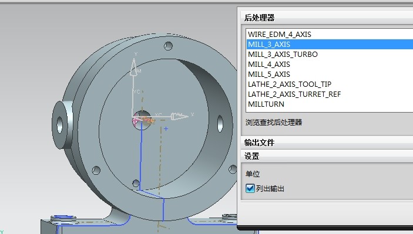Click the X axis arrow of the triad
The image size is (413, 234).
coord(179,116)
